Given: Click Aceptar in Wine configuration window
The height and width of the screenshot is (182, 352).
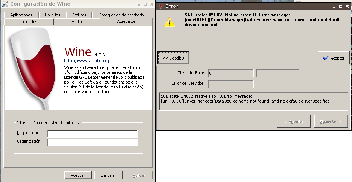Looking at the screenshot, I should pos(78,175).
